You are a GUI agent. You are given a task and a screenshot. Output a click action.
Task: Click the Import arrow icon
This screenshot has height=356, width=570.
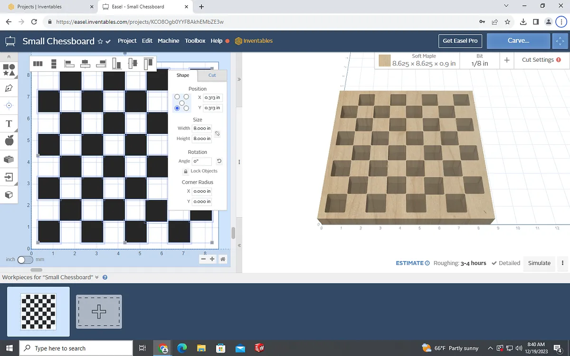coord(9,177)
